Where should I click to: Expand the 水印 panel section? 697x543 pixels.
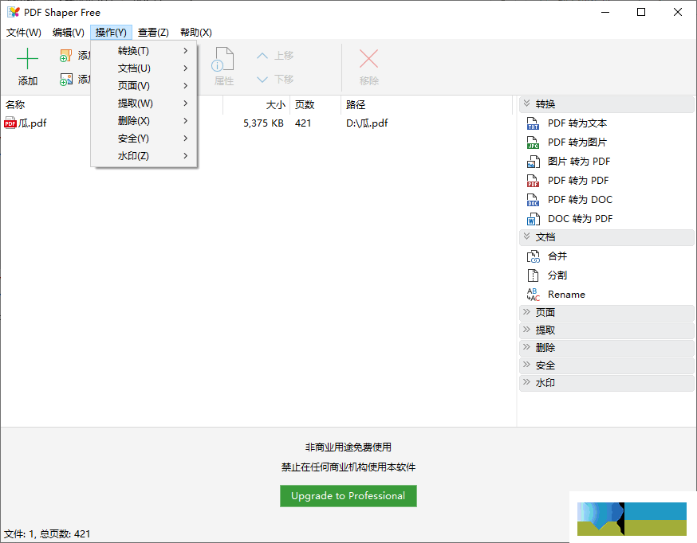(606, 383)
